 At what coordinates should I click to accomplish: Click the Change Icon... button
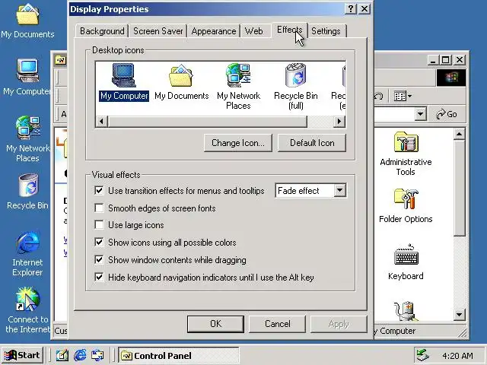click(238, 143)
